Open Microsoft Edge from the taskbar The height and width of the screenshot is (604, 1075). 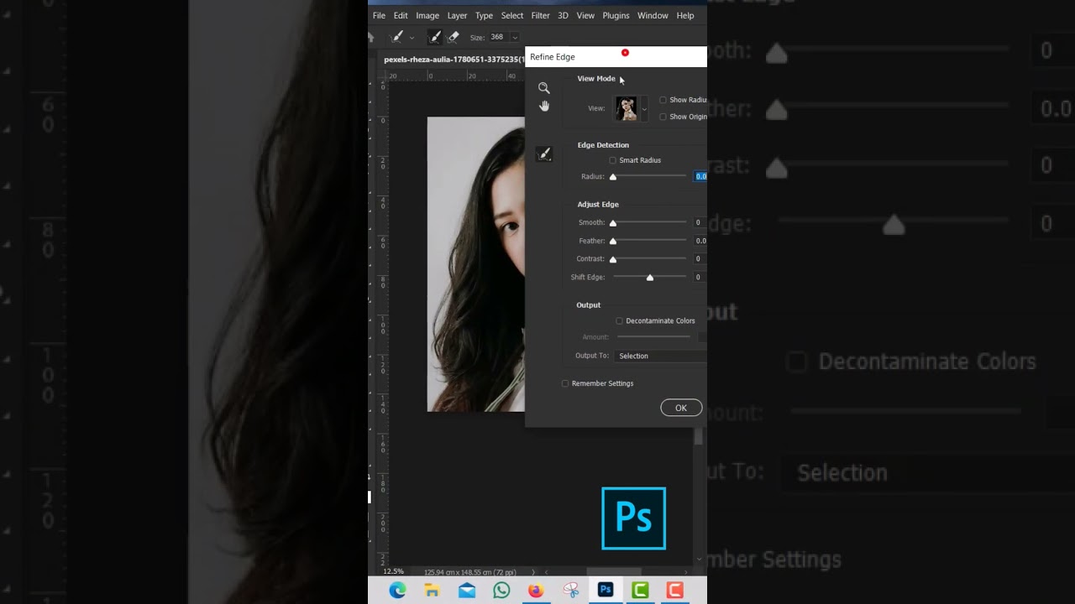point(398,591)
